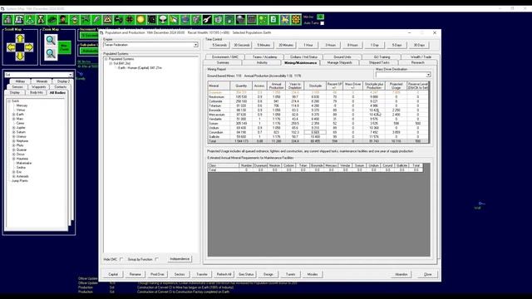The image size is (532, 299).
Task: Click the black galaxy map toolbar icon
Action: [151, 20]
